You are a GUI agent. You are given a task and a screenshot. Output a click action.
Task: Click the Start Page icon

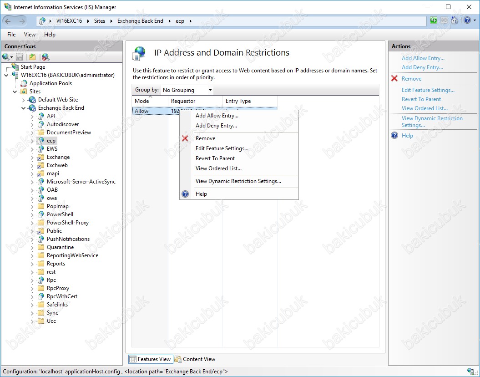15,67
